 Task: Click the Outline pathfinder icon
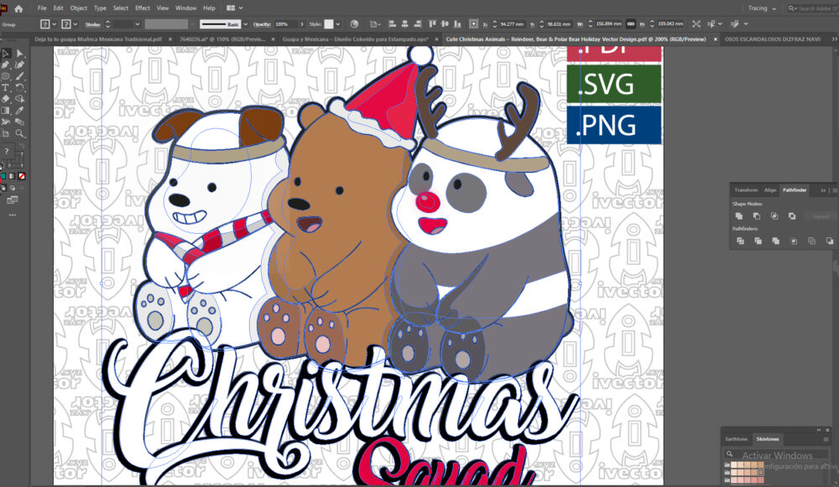click(x=811, y=241)
